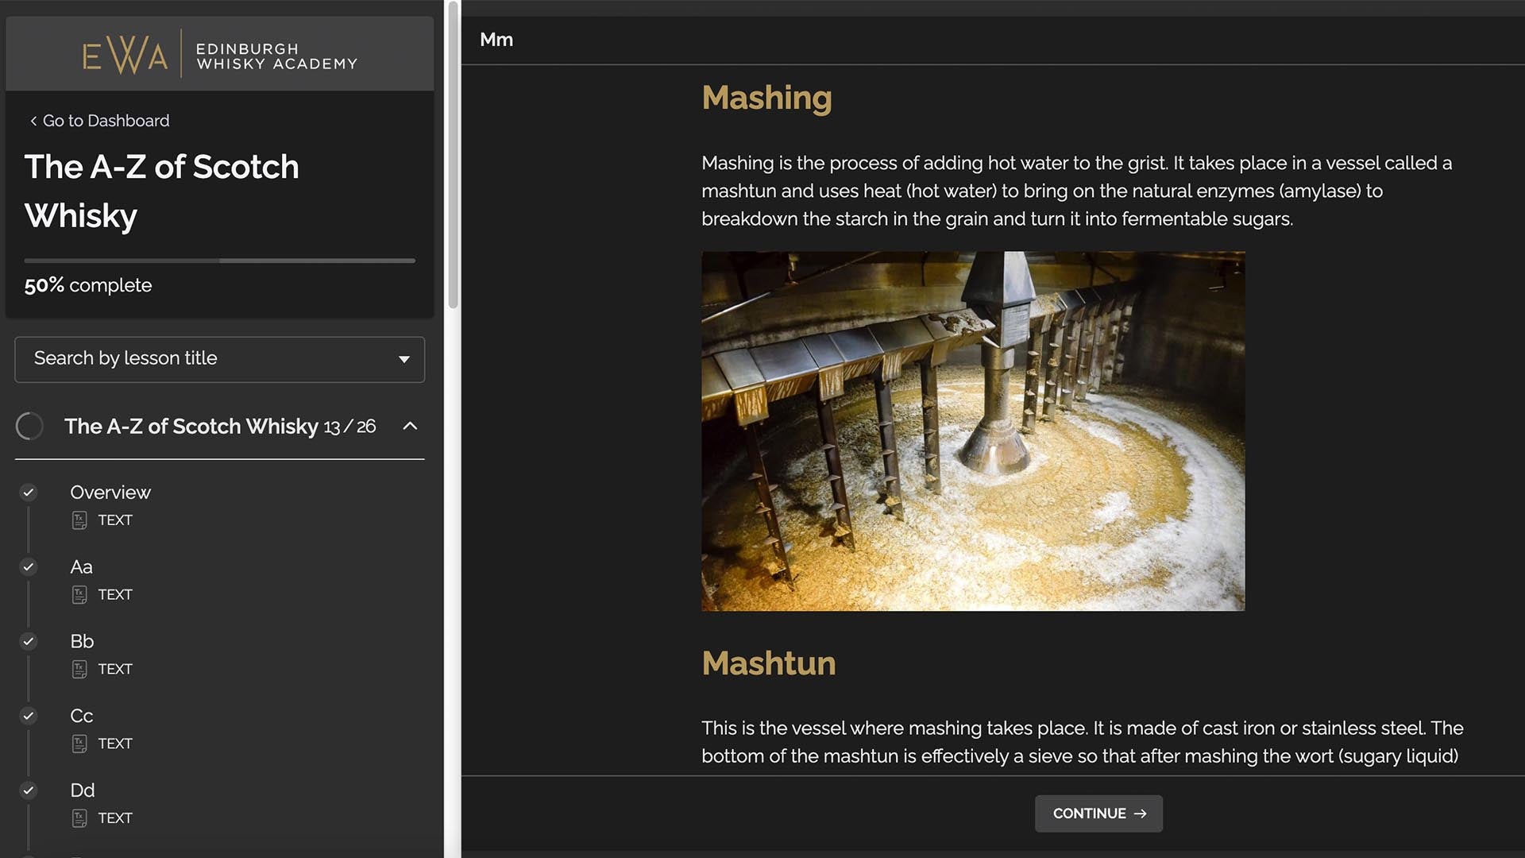Click the completed checkmark beside Dd

pyautogui.click(x=29, y=791)
